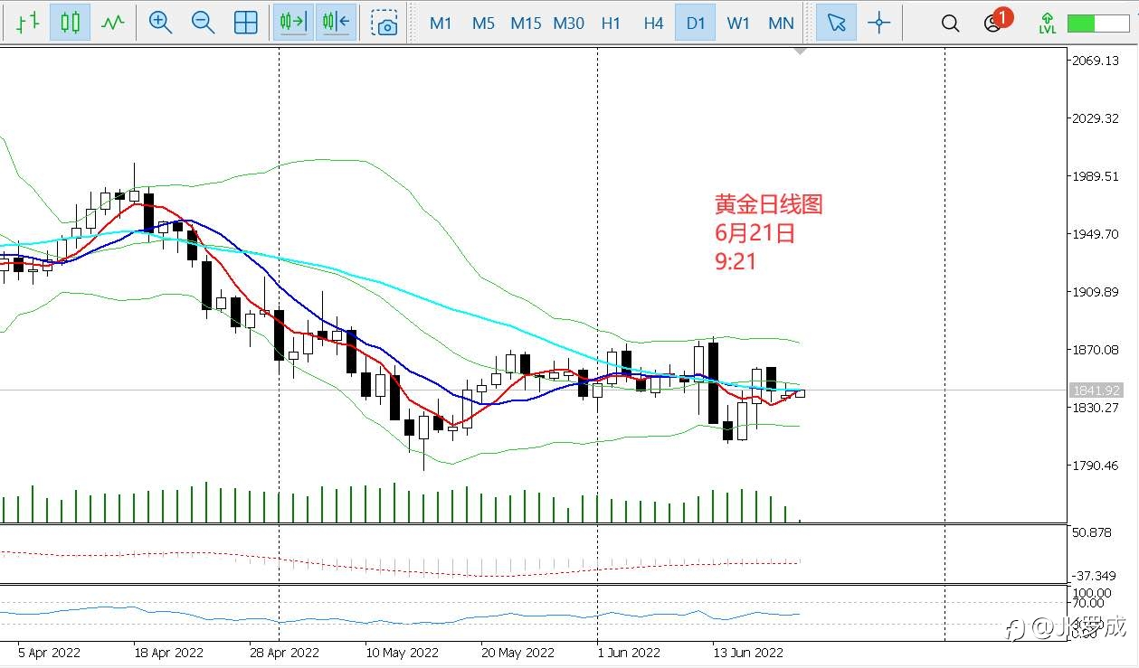Click the 1989.51 price scale value

(x=1095, y=176)
